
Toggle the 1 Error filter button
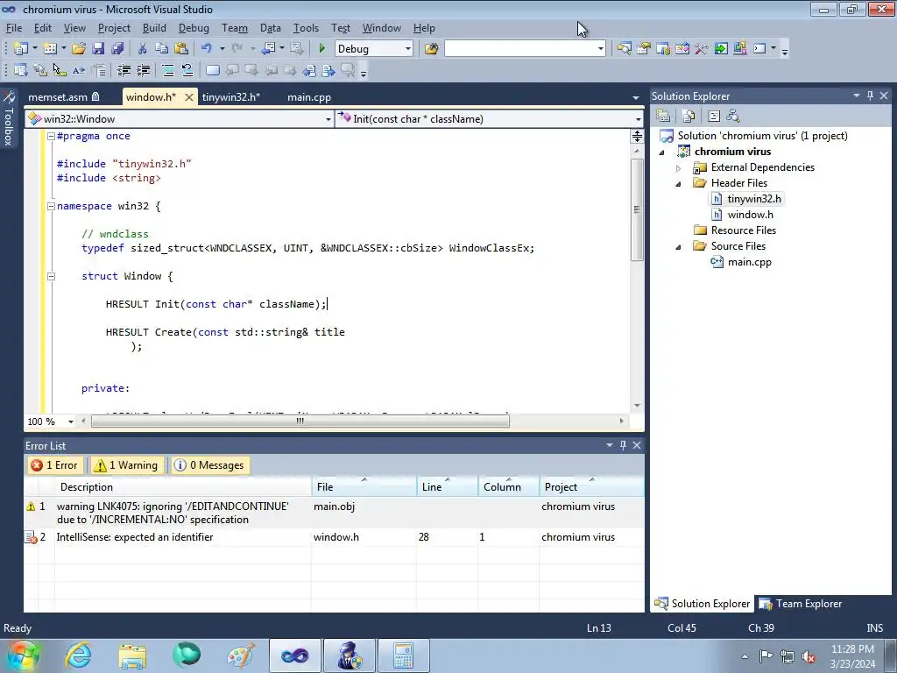[55, 465]
